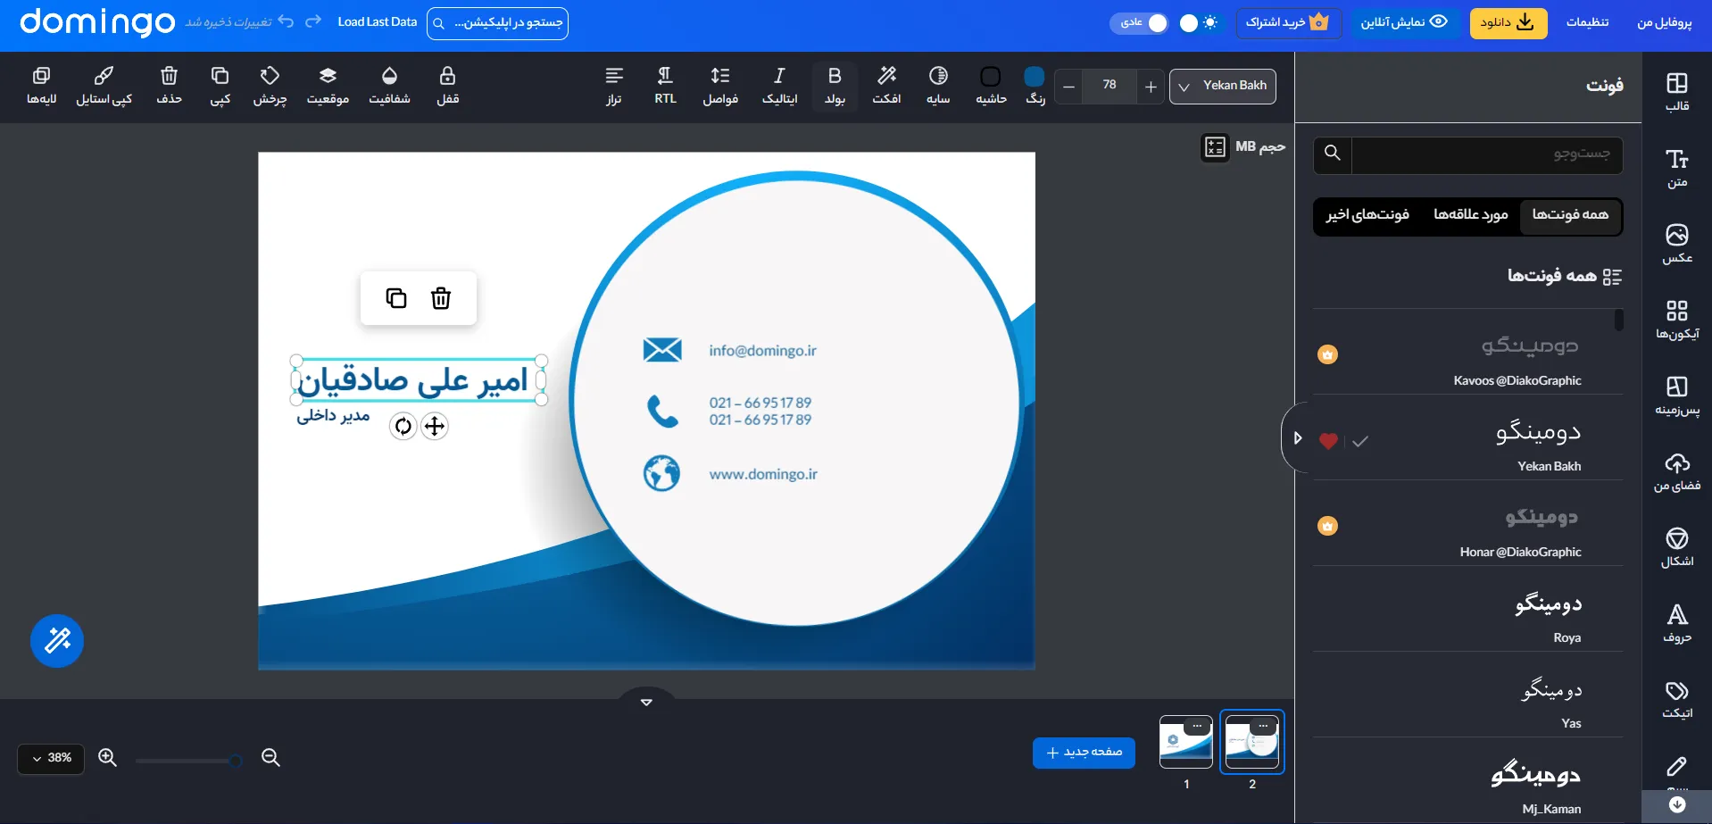Toggle favorite heart on Yekan Bakh font
1712x824 pixels.
coord(1328,441)
